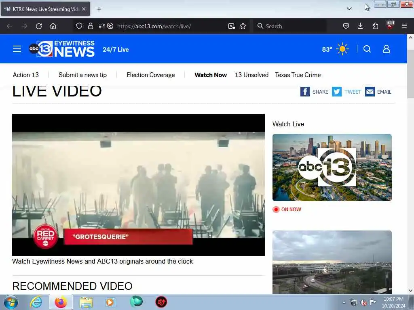414x310 pixels.
Task: Open tracking protection shield icon
Action: point(79,26)
